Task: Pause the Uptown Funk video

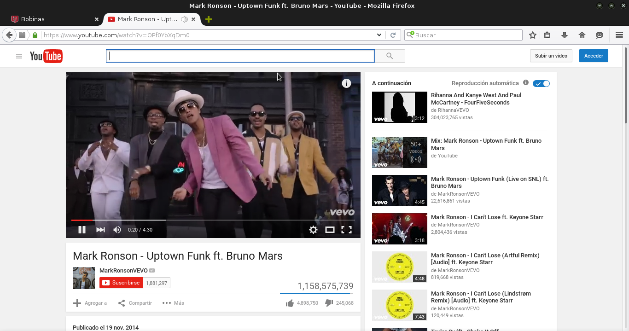Action: [x=82, y=230]
